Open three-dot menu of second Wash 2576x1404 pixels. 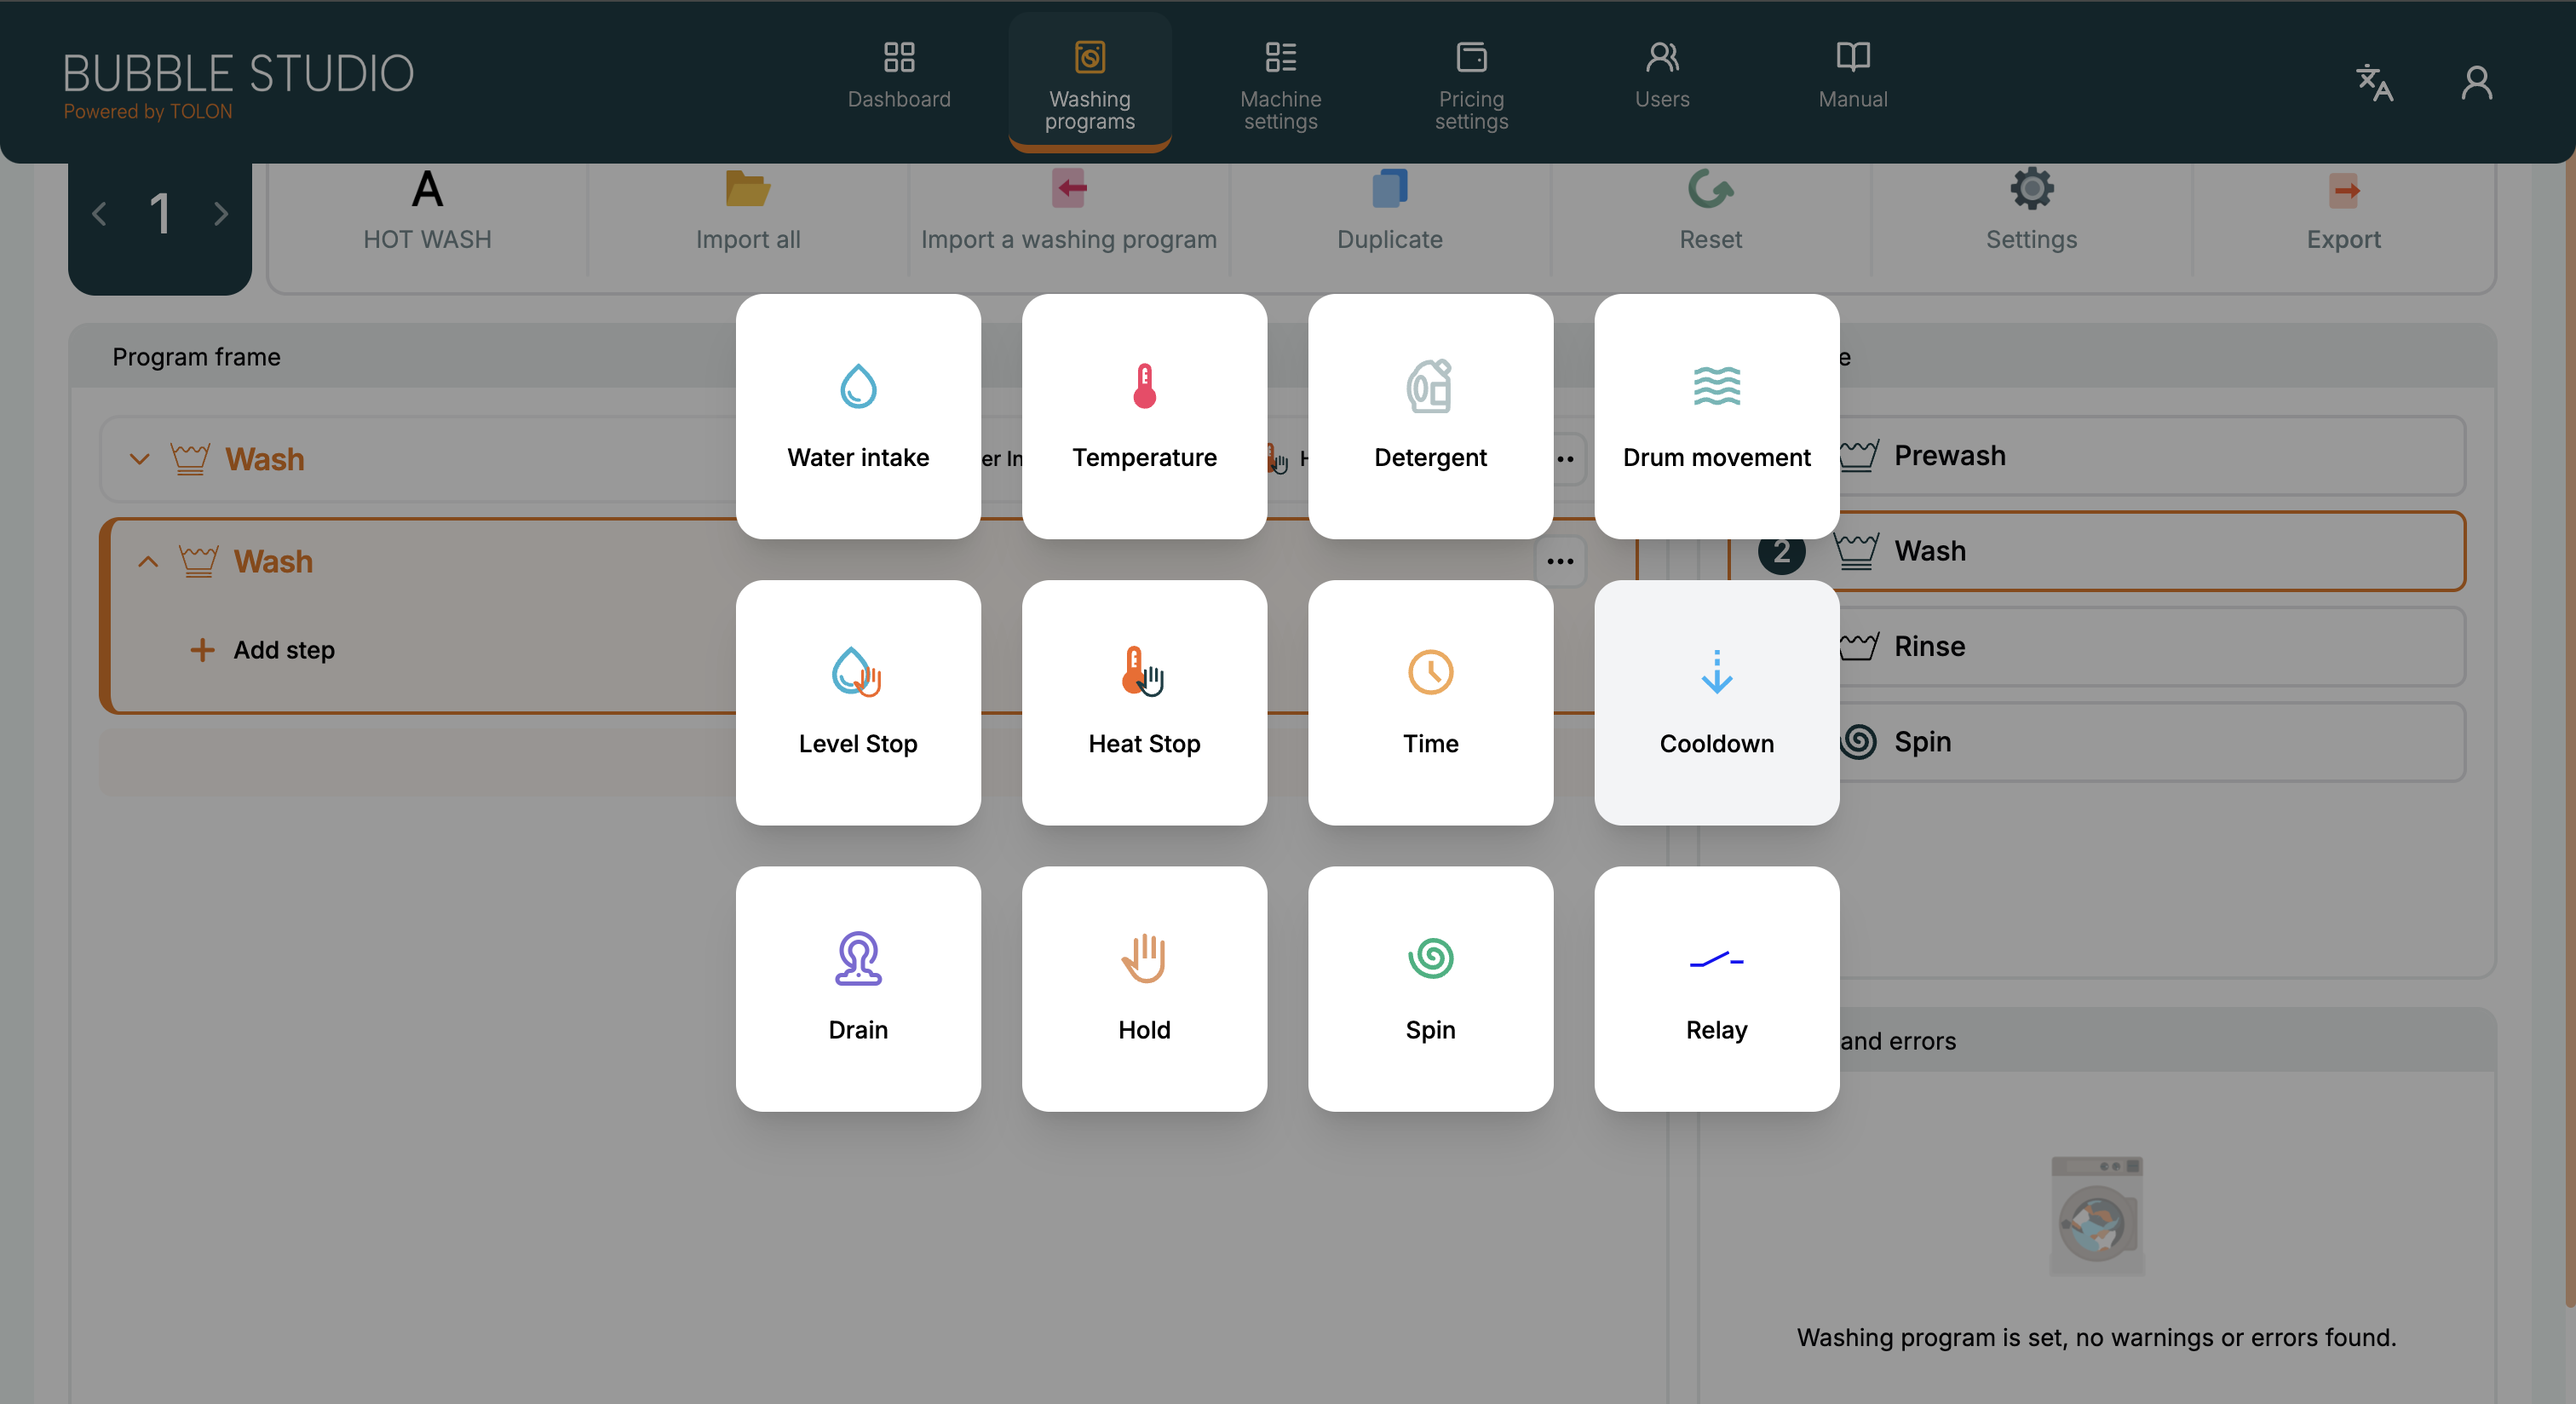[1560, 561]
